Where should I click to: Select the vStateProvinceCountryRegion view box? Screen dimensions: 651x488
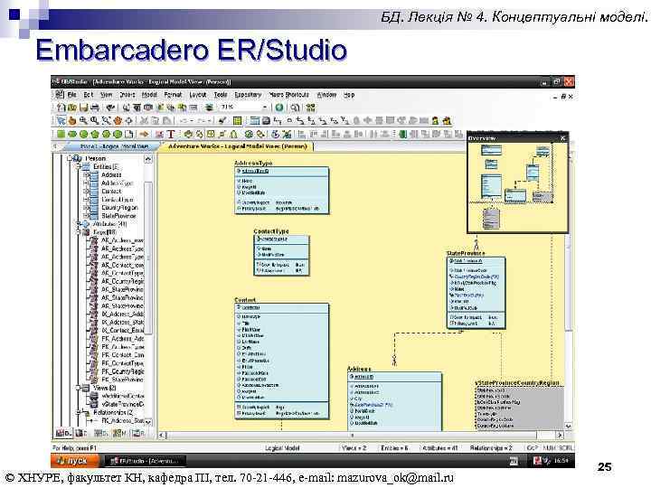519,408
